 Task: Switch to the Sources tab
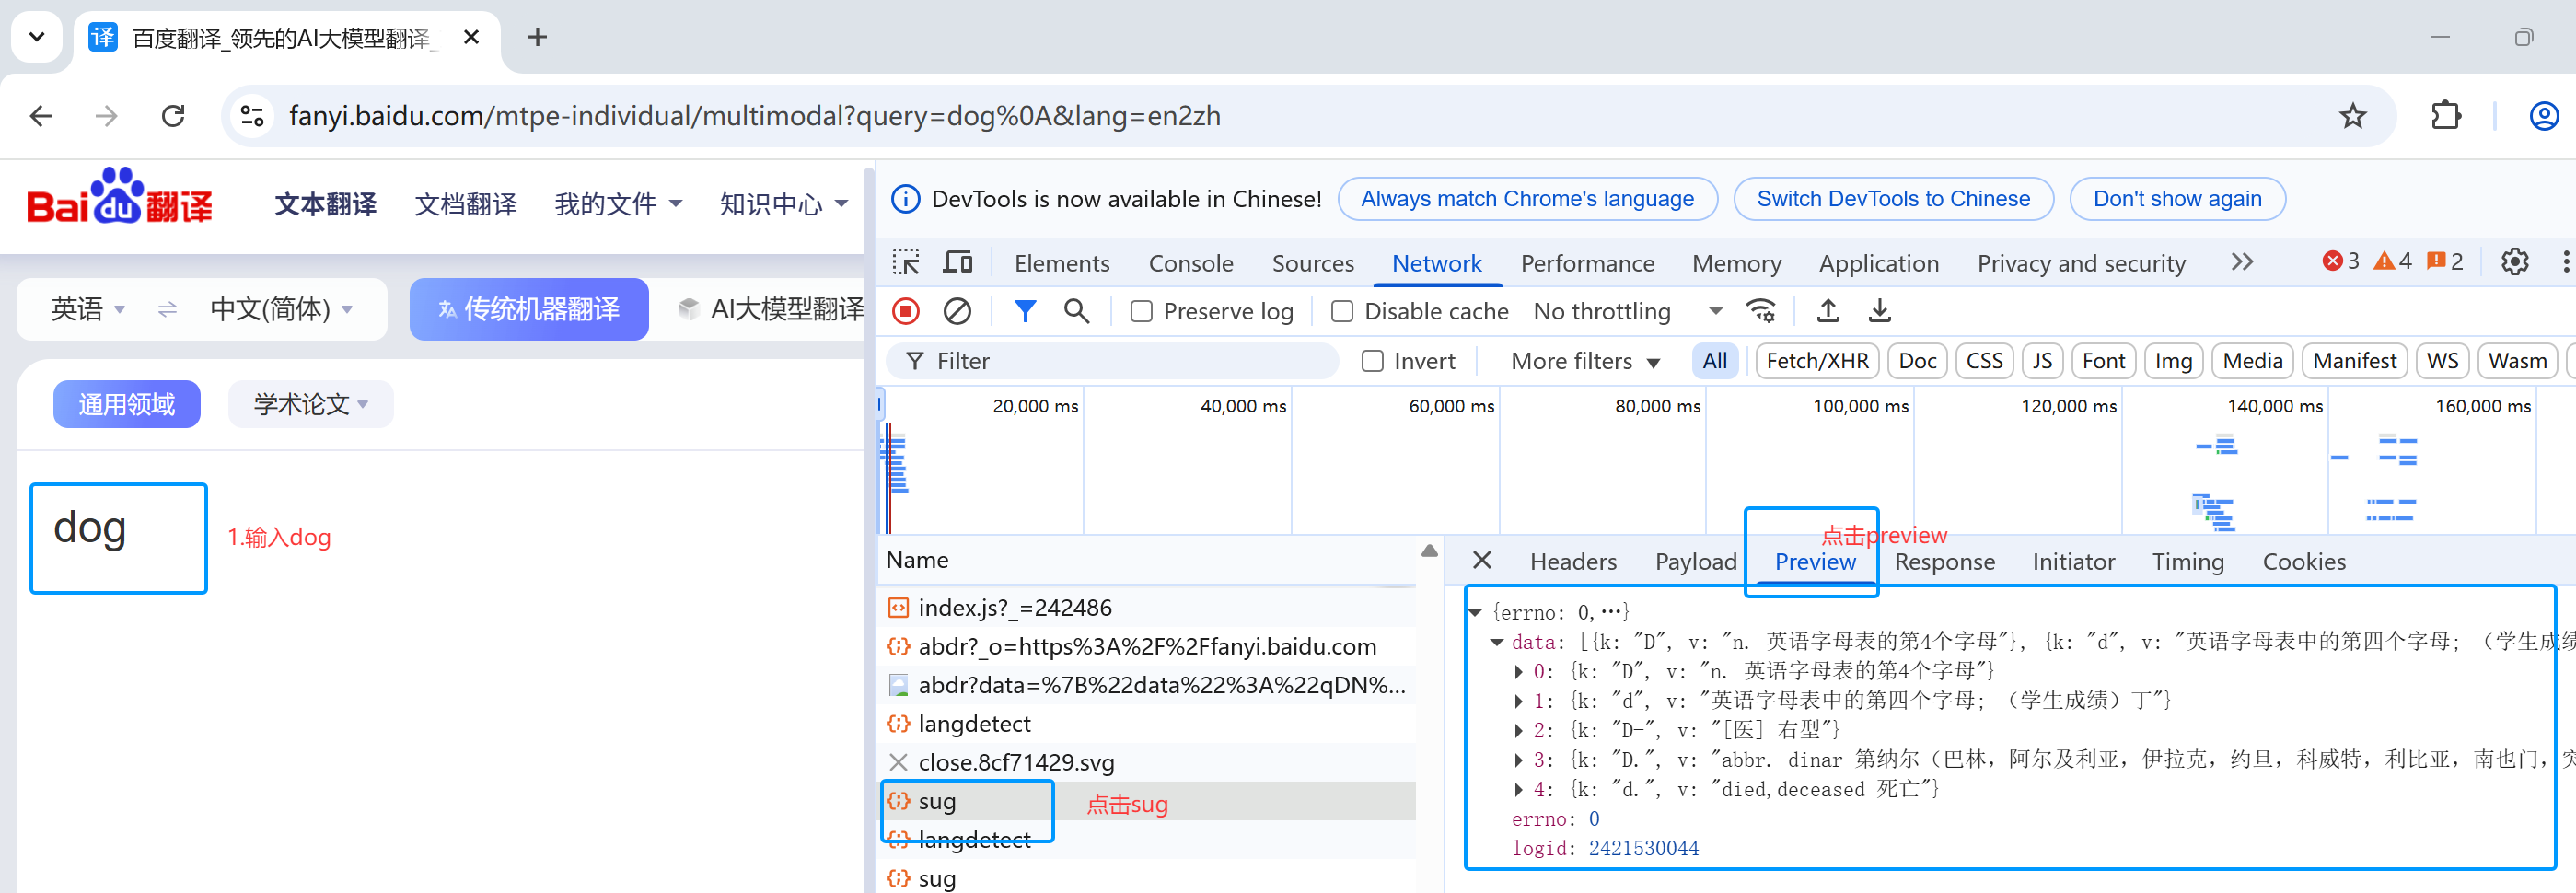tap(1312, 263)
